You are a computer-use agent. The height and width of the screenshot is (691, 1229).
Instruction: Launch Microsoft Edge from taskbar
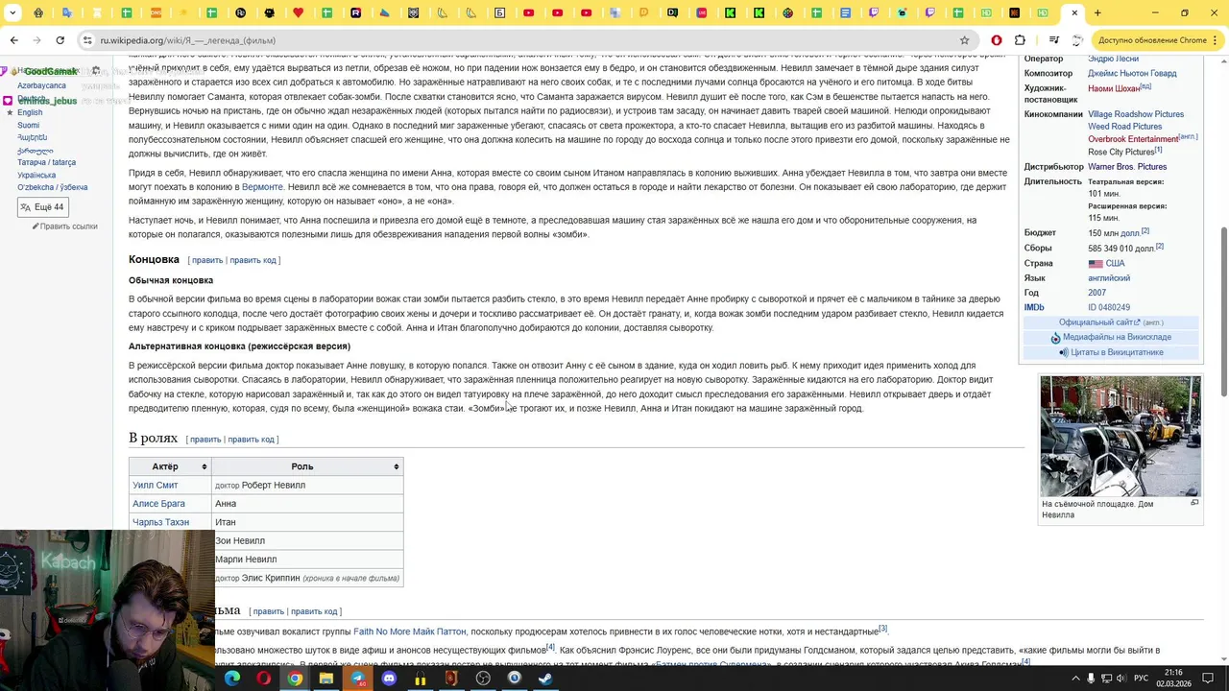click(232, 679)
